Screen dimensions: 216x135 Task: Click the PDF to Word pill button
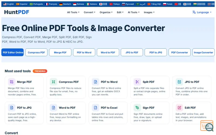(84, 52)
